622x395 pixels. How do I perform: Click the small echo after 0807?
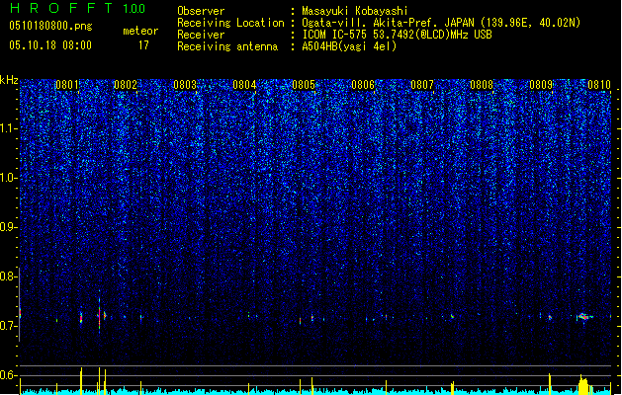click(x=452, y=316)
